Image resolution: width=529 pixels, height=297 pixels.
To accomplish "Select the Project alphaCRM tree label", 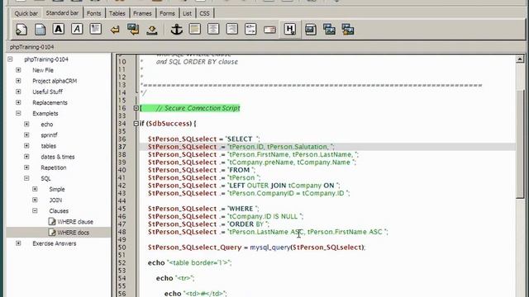I will tap(55, 81).
